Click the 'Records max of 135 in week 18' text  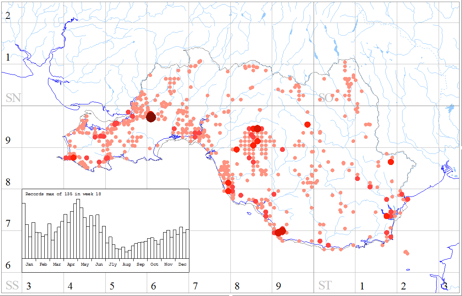pyautogui.click(x=63, y=194)
